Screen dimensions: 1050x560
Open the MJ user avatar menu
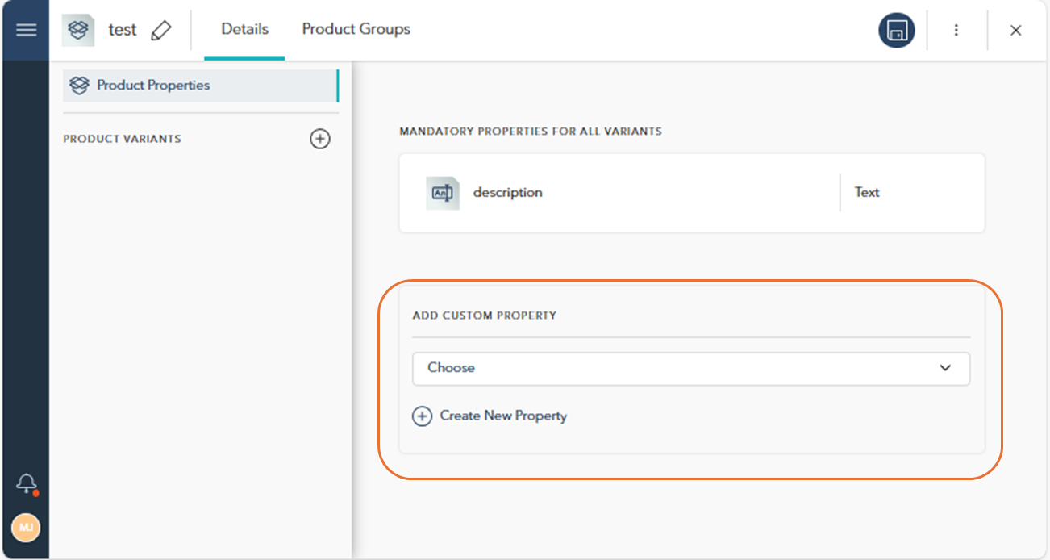coord(26,528)
